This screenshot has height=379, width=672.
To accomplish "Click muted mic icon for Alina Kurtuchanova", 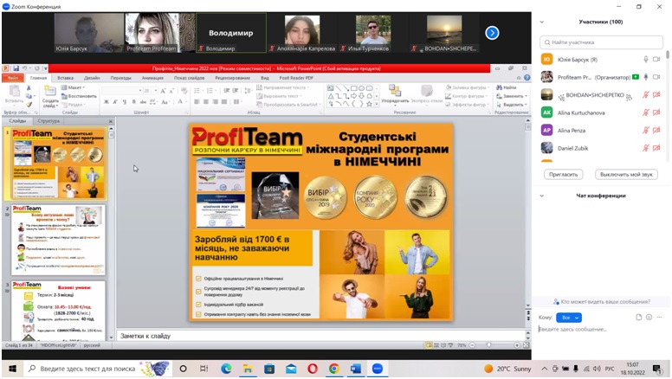I will [645, 112].
